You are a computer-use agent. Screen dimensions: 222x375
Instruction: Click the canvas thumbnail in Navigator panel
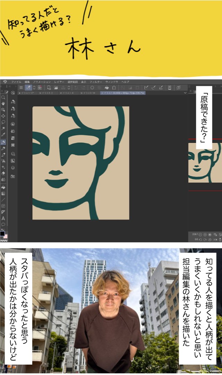(x=205, y=163)
